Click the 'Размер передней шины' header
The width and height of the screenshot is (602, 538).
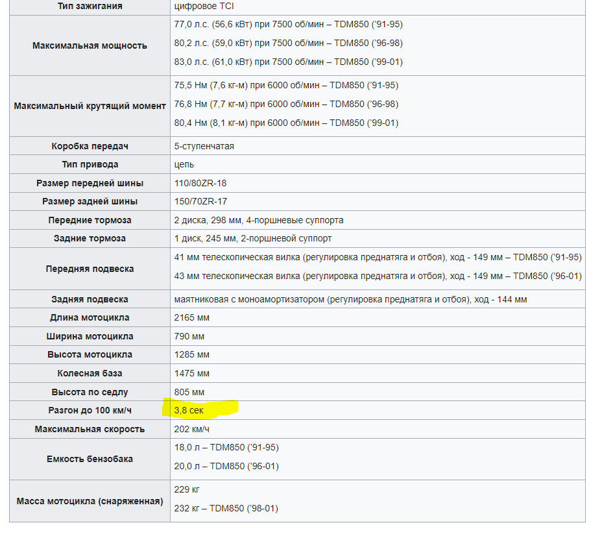tap(90, 183)
